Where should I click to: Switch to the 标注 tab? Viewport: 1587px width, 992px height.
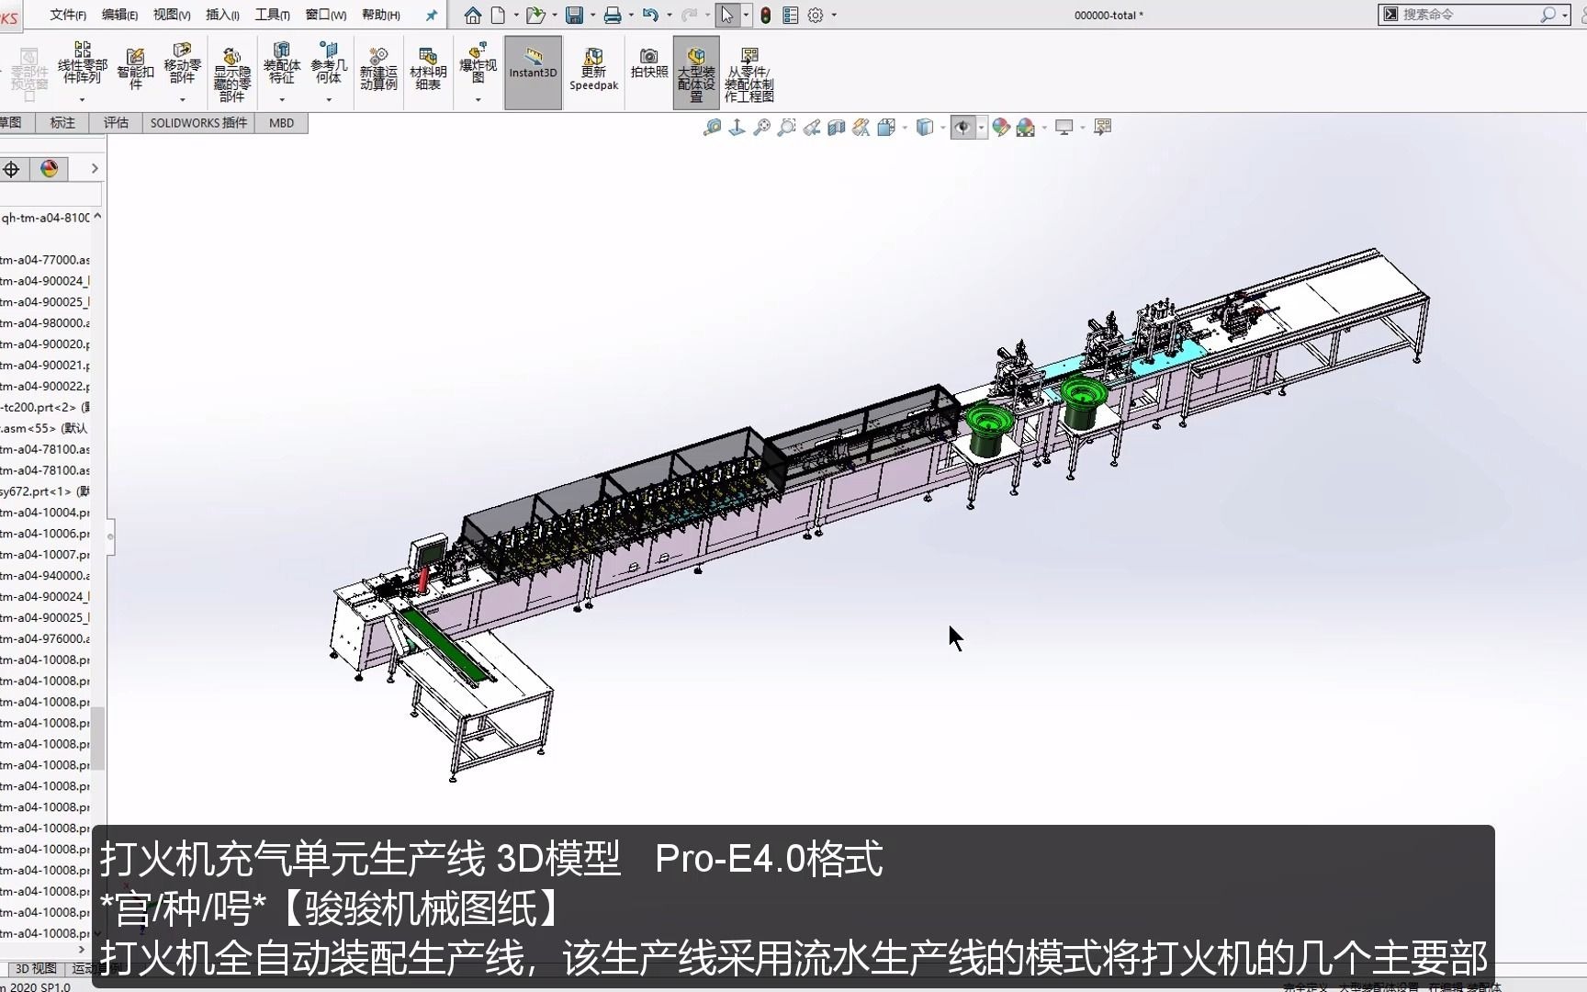tap(62, 123)
